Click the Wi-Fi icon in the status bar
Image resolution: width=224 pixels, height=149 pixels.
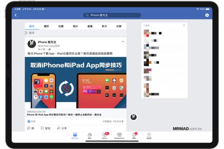(197, 9)
